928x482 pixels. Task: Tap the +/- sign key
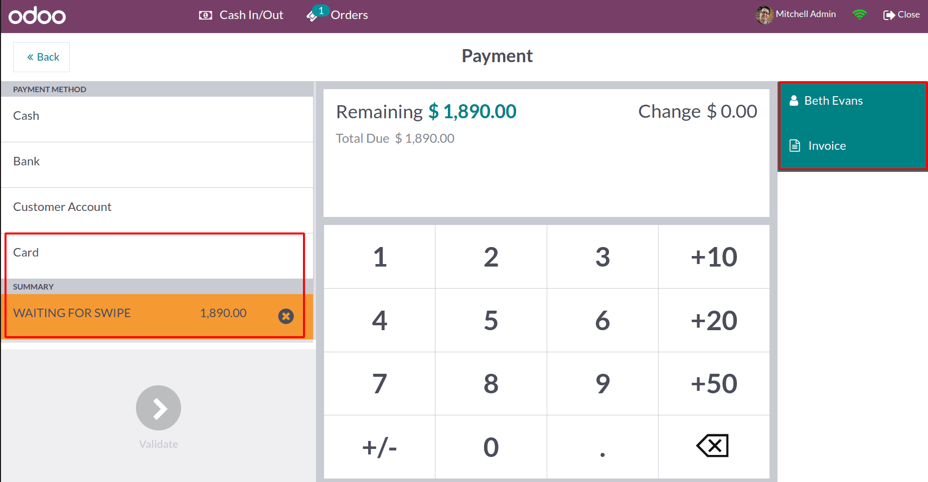point(380,447)
